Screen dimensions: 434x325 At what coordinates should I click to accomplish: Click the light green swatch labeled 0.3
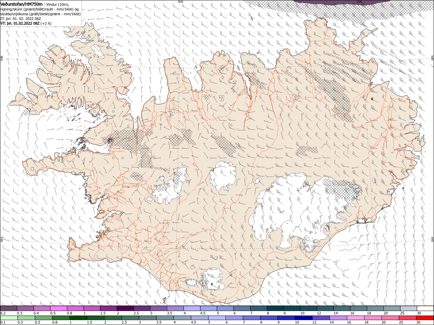pos(26,318)
